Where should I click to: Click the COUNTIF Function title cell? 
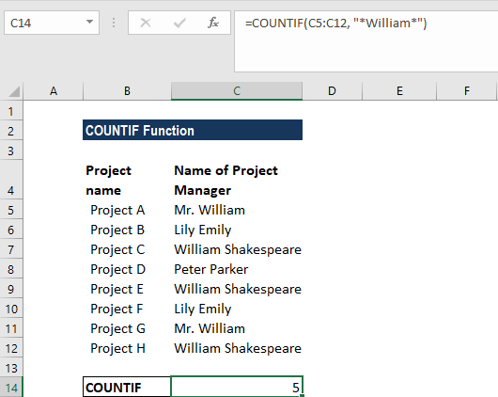click(193, 130)
